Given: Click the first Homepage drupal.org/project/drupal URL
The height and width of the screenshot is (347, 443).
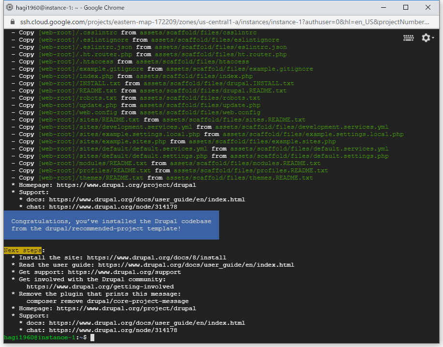Looking at the screenshot, I should click(126, 185).
